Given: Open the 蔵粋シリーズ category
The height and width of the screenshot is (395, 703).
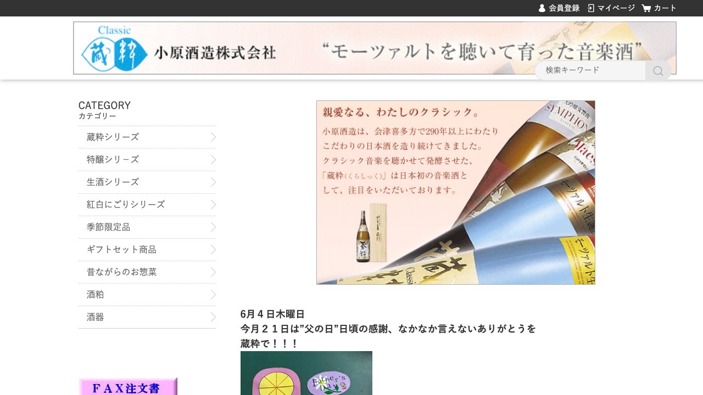Looking at the screenshot, I should click(x=147, y=137).
